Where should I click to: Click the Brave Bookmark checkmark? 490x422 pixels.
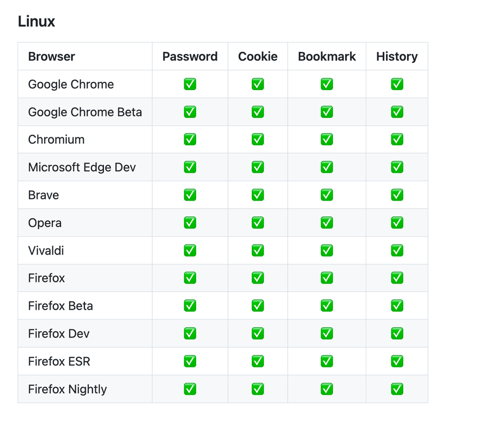tap(327, 195)
